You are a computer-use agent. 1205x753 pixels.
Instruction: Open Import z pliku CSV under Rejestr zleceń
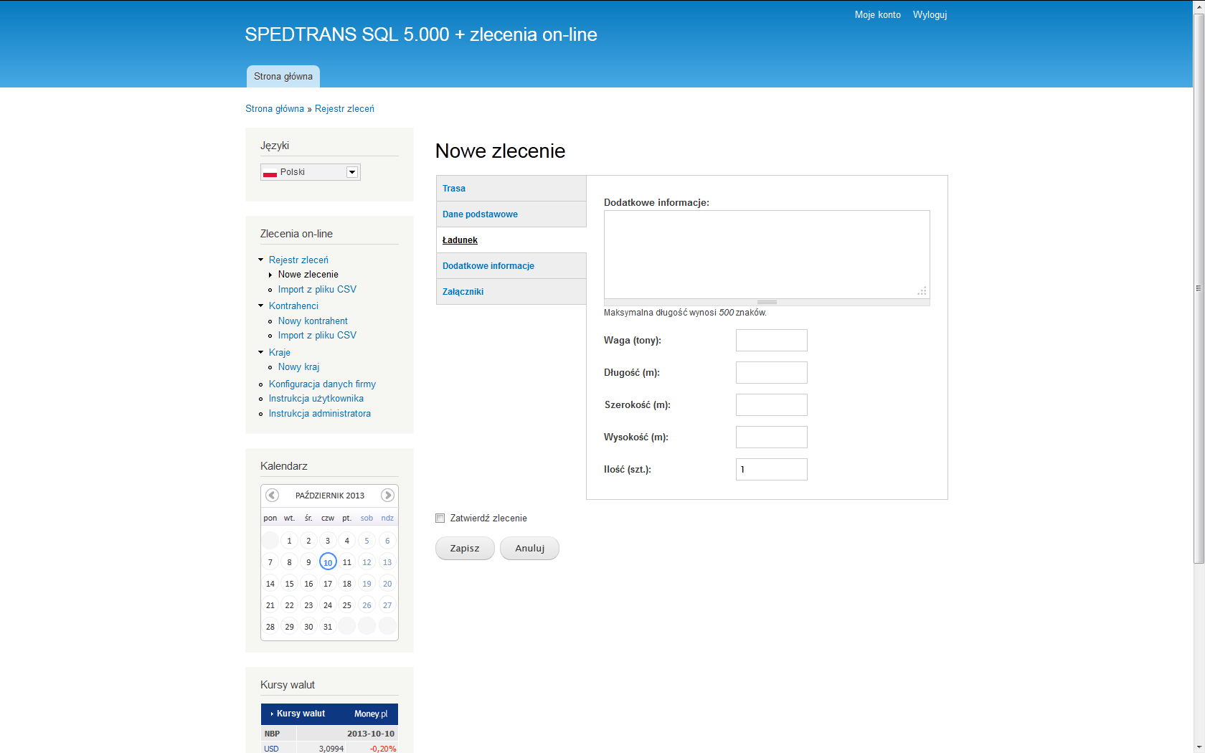click(x=317, y=289)
